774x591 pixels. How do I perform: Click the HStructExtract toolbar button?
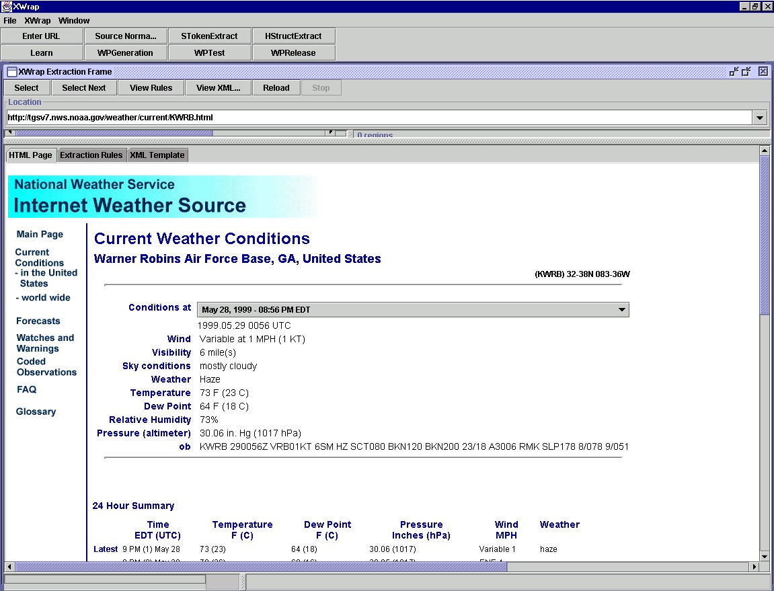pos(293,36)
